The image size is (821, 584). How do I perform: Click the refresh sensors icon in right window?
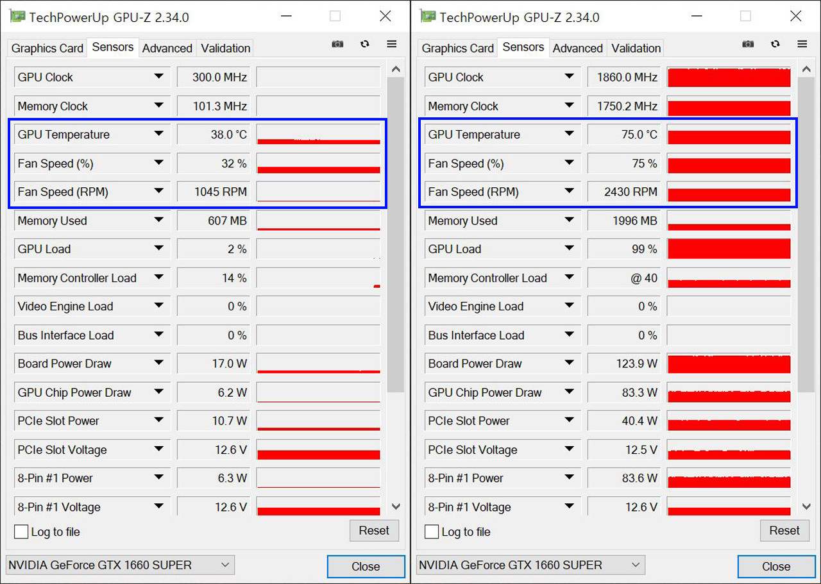click(775, 44)
